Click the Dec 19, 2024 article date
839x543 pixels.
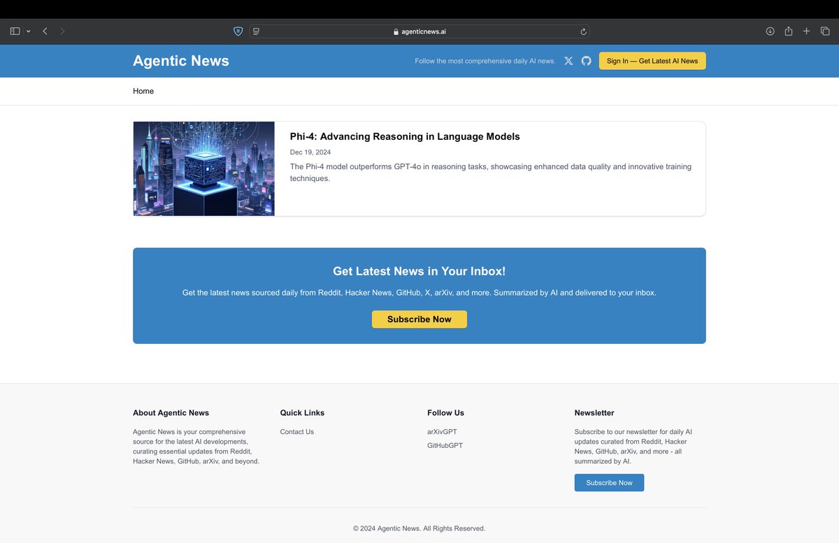310,152
